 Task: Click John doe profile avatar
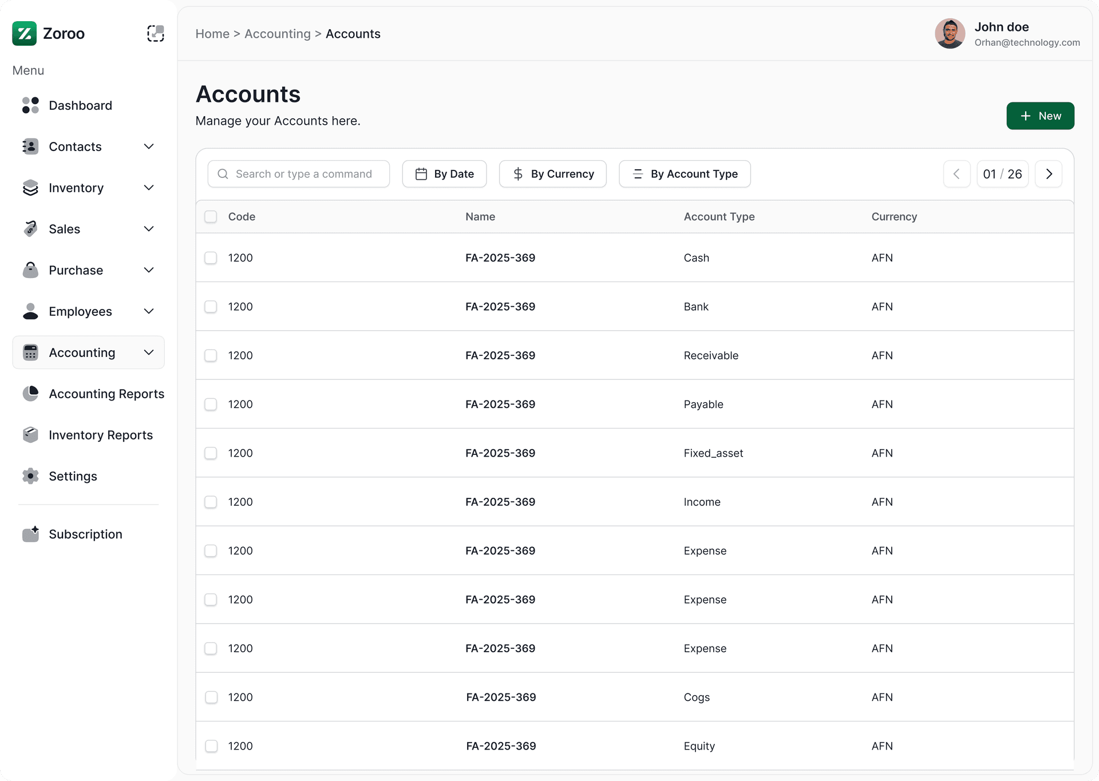(x=950, y=34)
